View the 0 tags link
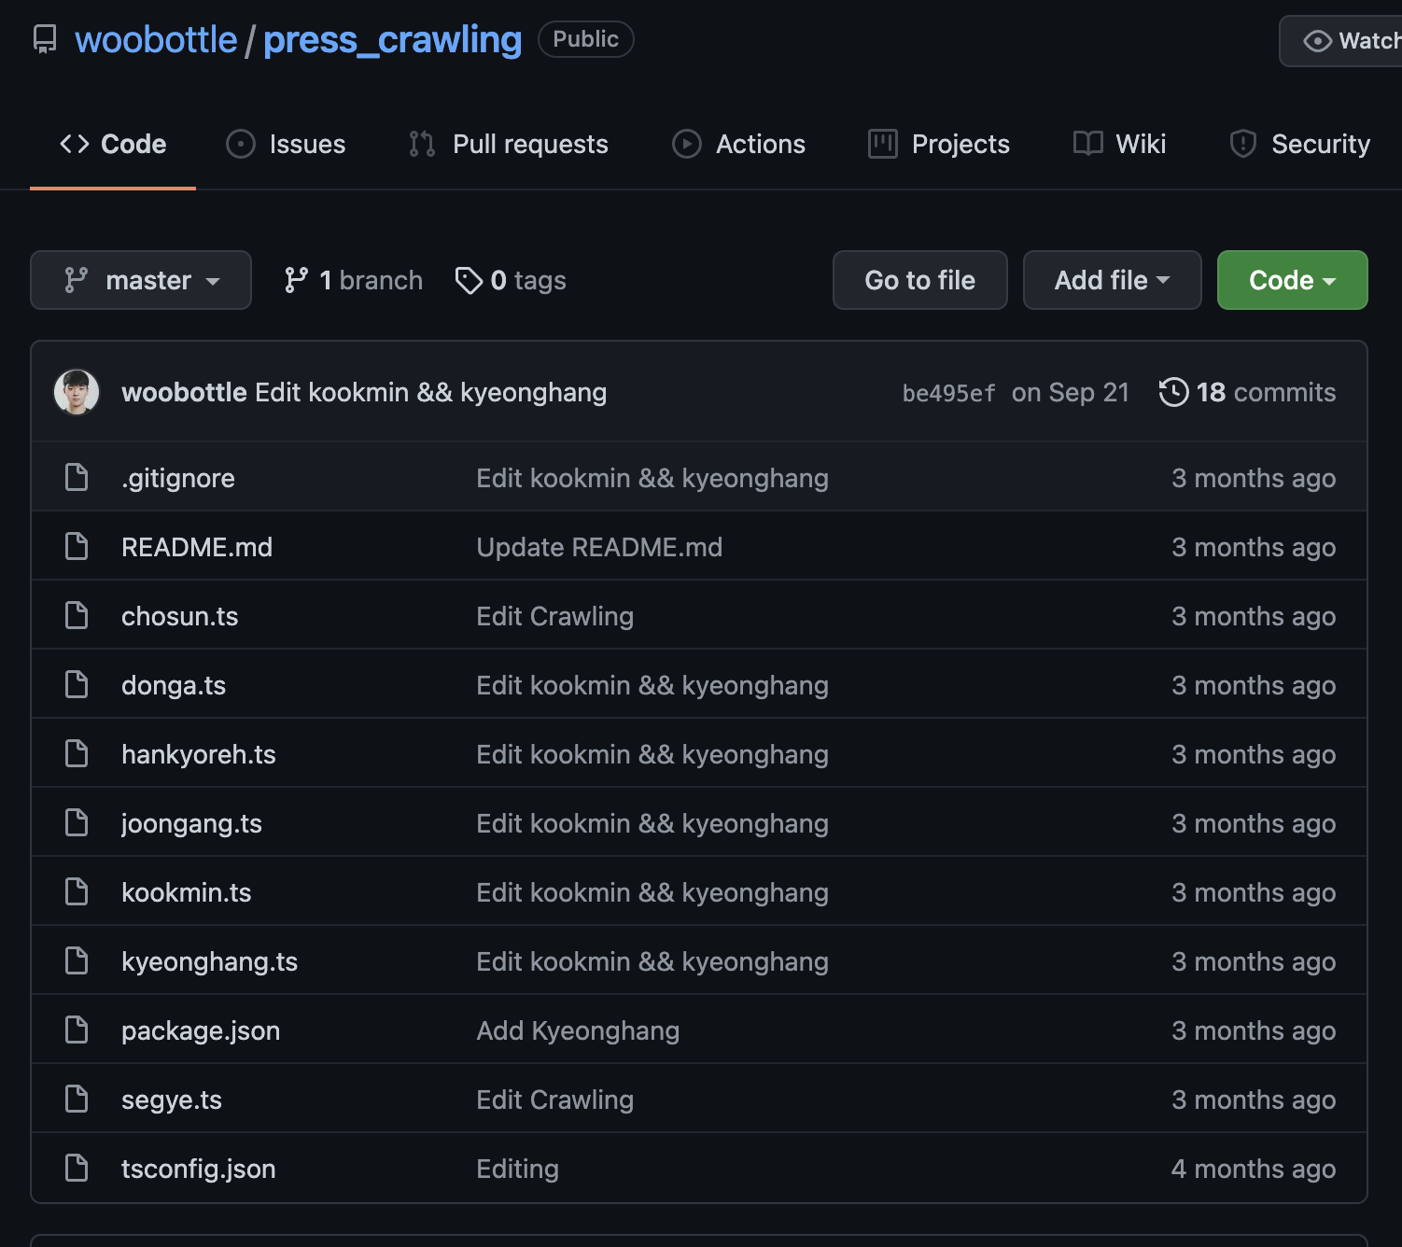 [510, 280]
